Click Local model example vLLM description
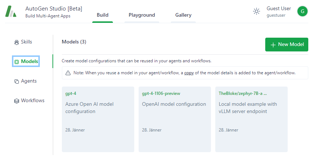313x163 pixels. (248, 108)
